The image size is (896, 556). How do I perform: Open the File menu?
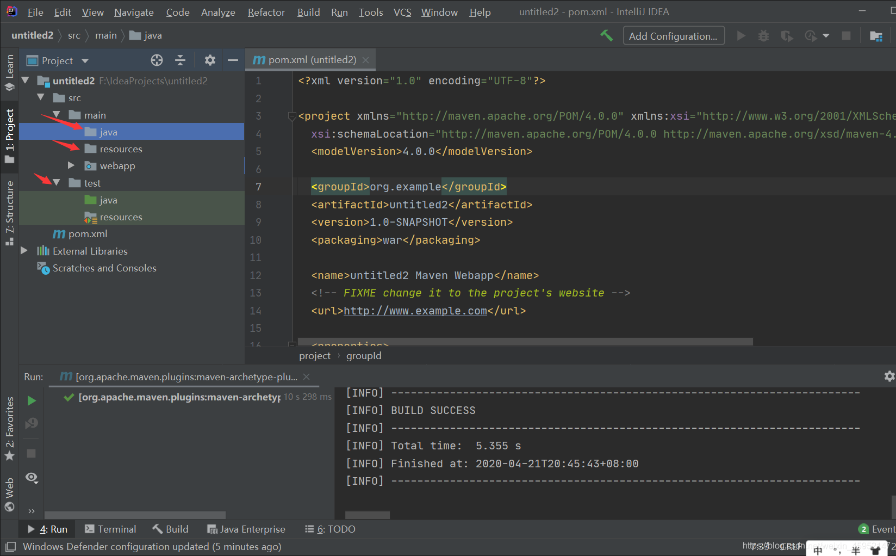[35, 12]
